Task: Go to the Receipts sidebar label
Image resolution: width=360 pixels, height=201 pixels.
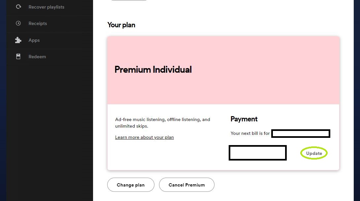Action: tap(38, 23)
